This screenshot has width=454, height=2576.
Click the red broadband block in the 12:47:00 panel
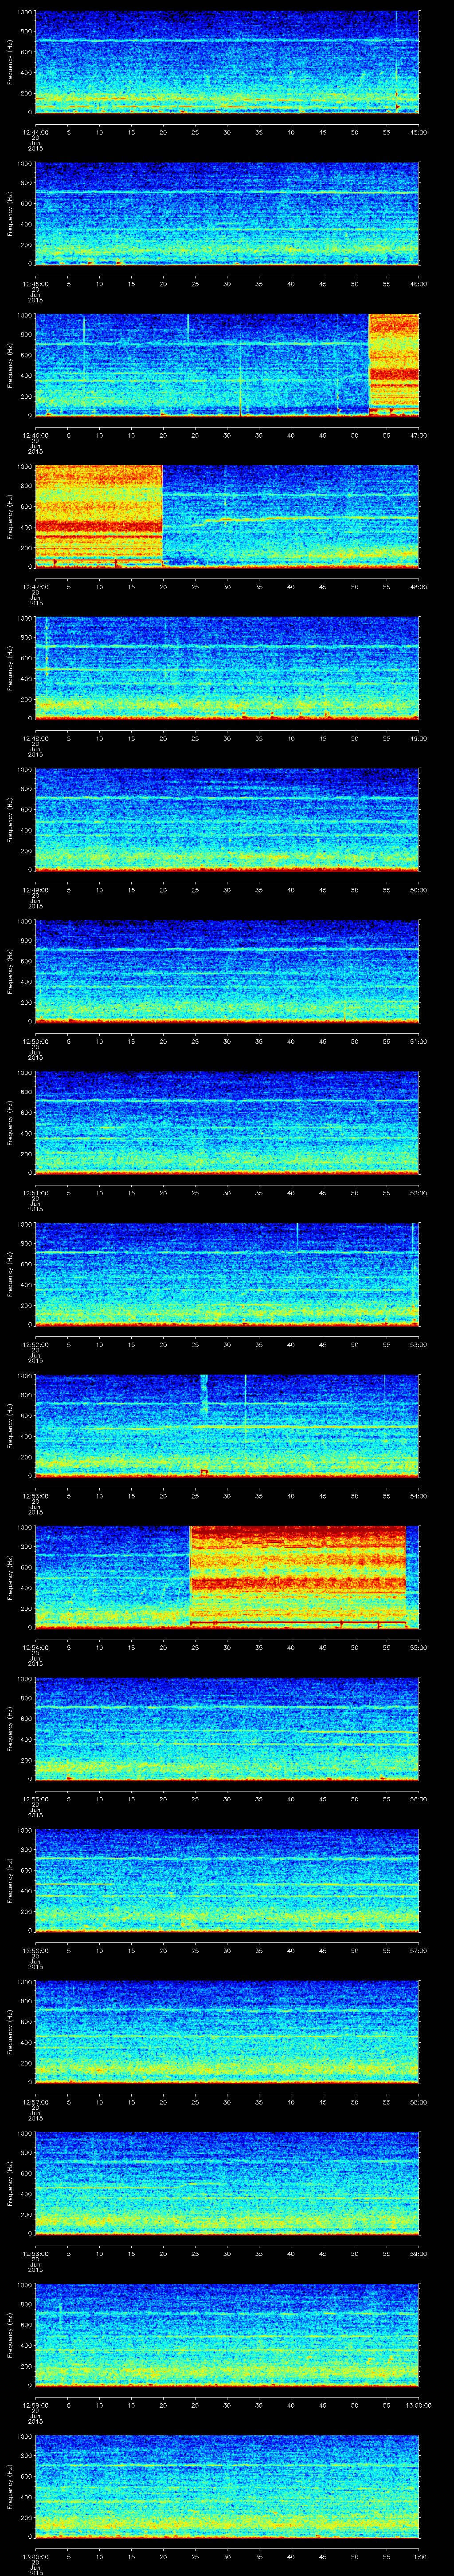pyautogui.click(x=99, y=516)
